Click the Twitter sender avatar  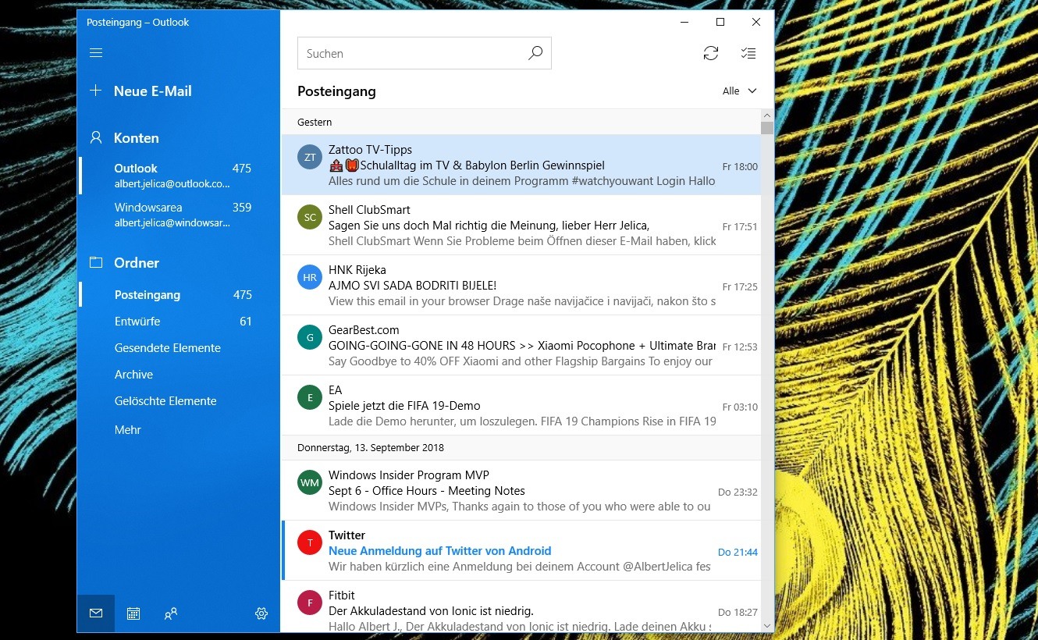310,542
